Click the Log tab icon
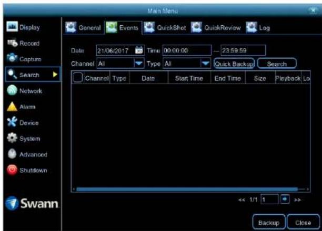This screenshot has height=231, width=322. pyautogui.click(x=251, y=27)
